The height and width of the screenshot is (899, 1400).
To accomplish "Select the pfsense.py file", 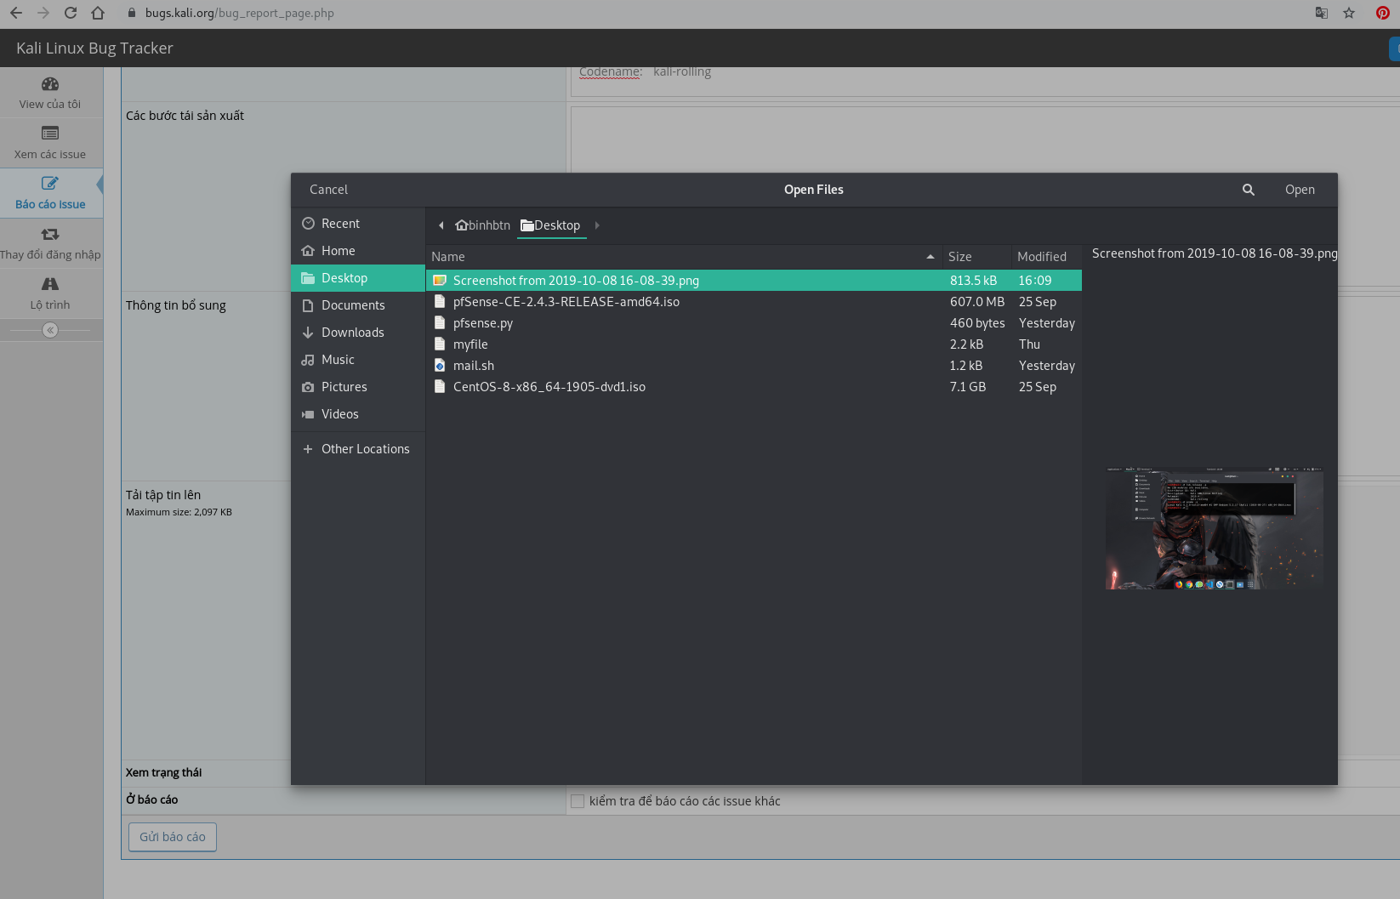I will point(483,323).
